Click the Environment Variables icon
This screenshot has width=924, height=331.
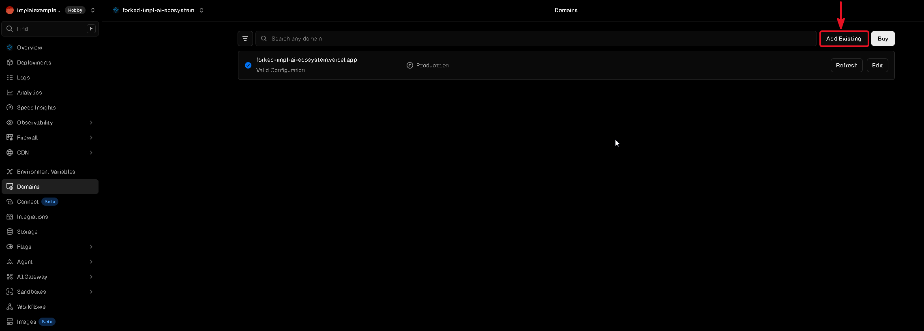click(x=10, y=172)
